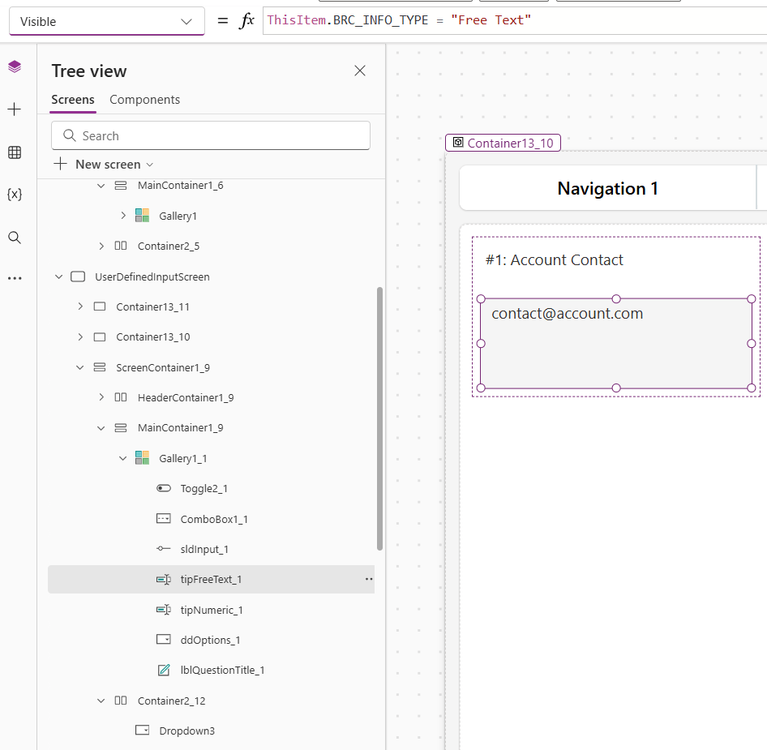Select the Screens tab
The image size is (767, 750).
coord(73,100)
